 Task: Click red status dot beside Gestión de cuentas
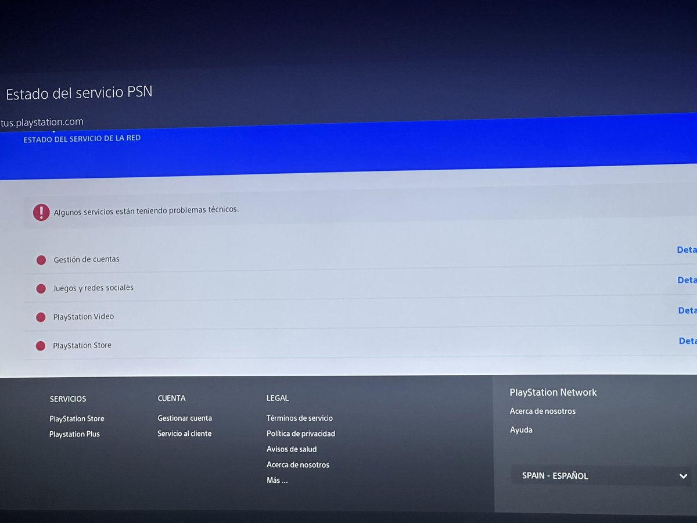pos(41,260)
